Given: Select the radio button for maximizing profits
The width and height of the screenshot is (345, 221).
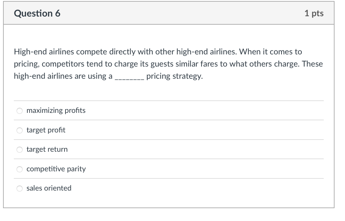Looking at the screenshot, I should 20,110.
